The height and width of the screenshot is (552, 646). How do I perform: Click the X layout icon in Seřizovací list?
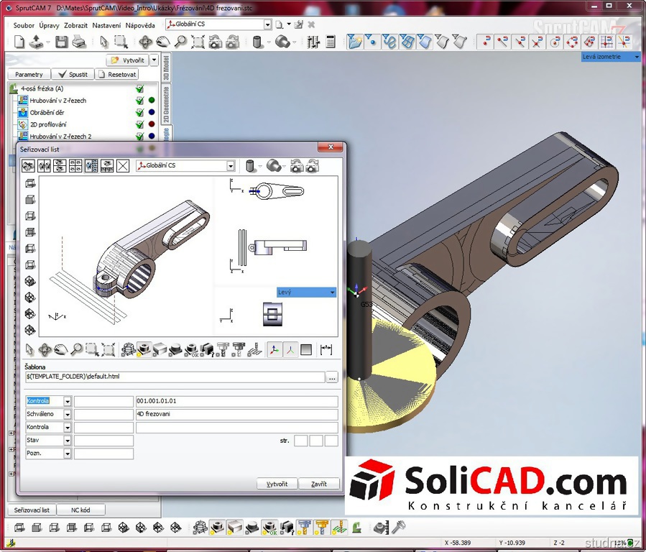click(123, 166)
